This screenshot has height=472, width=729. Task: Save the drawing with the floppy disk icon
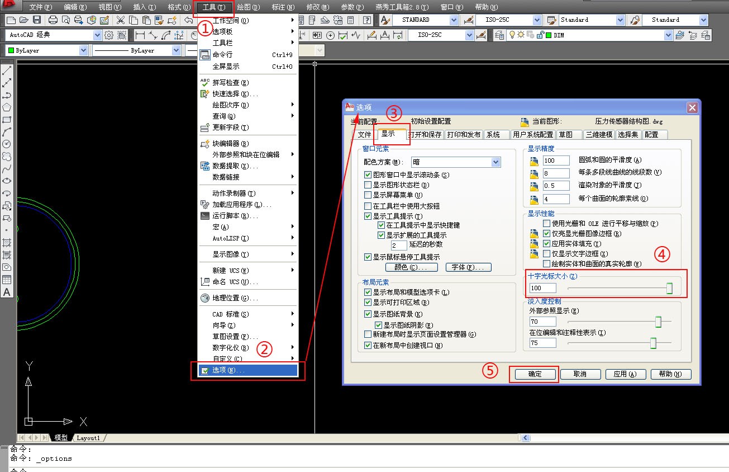pos(37,20)
